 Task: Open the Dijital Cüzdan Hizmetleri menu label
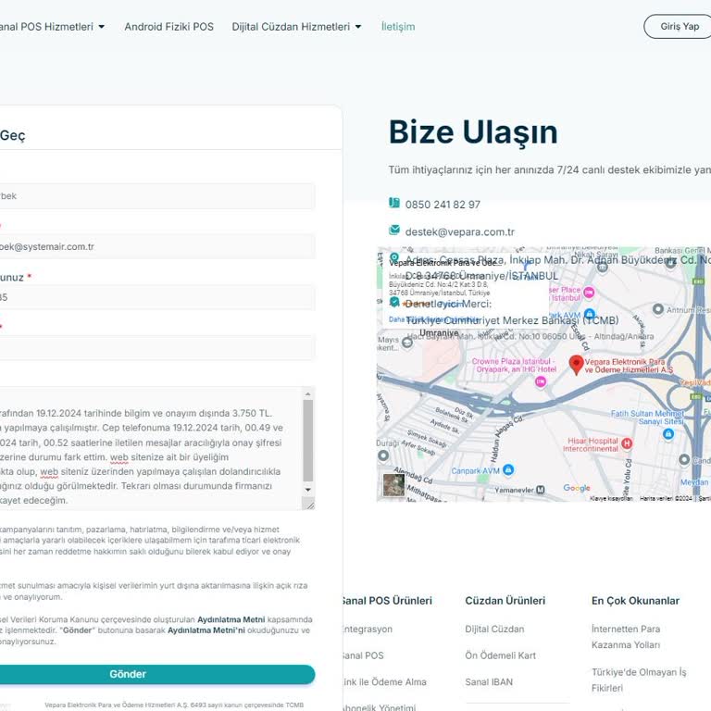click(291, 27)
